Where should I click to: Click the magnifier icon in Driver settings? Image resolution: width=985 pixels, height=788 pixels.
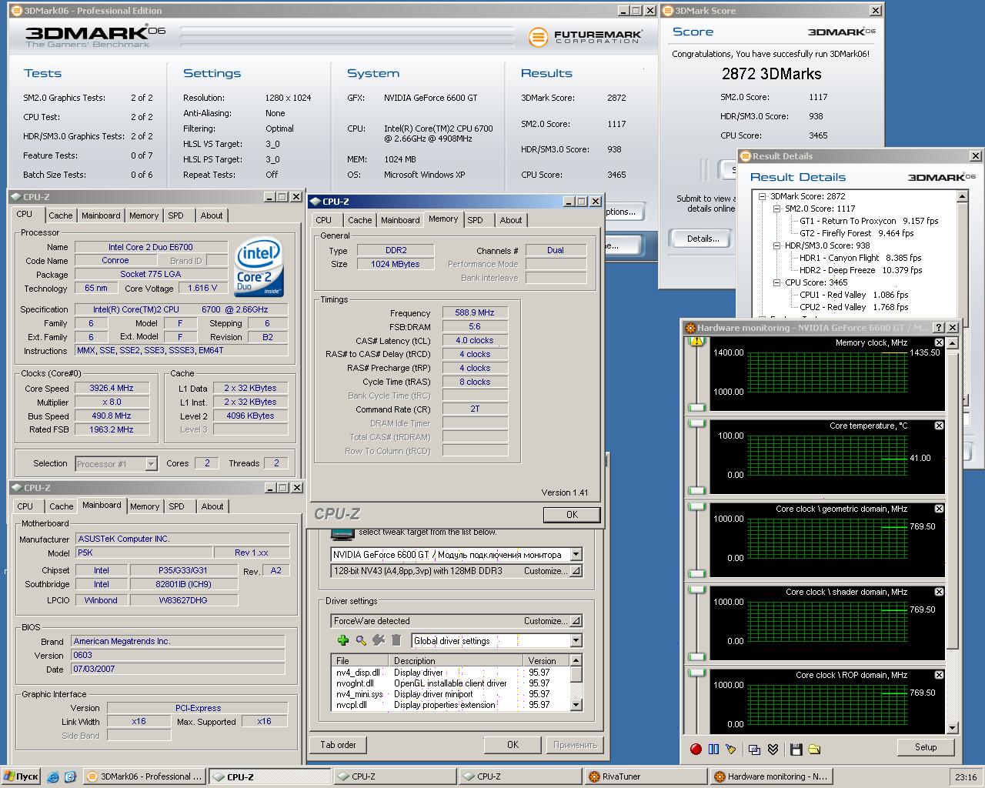click(x=361, y=640)
